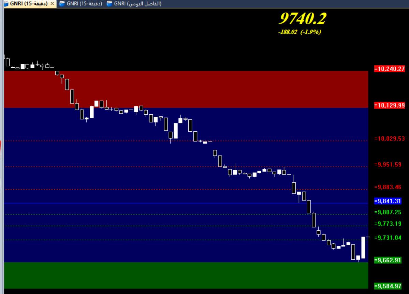
Task: Click the large yellow price 9740.2
Action: (303, 18)
